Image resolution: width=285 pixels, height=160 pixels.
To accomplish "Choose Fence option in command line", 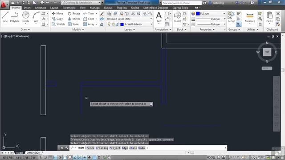I will [90, 148].
